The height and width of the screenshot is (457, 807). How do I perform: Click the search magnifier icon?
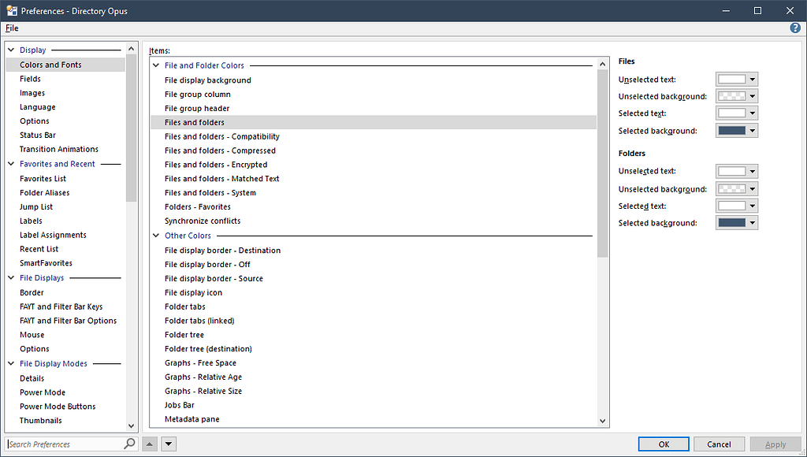point(128,444)
